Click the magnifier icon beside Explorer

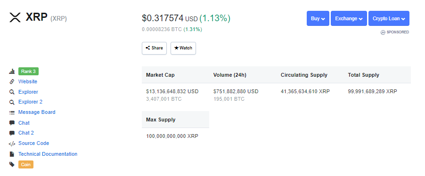(x=12, y=92)
